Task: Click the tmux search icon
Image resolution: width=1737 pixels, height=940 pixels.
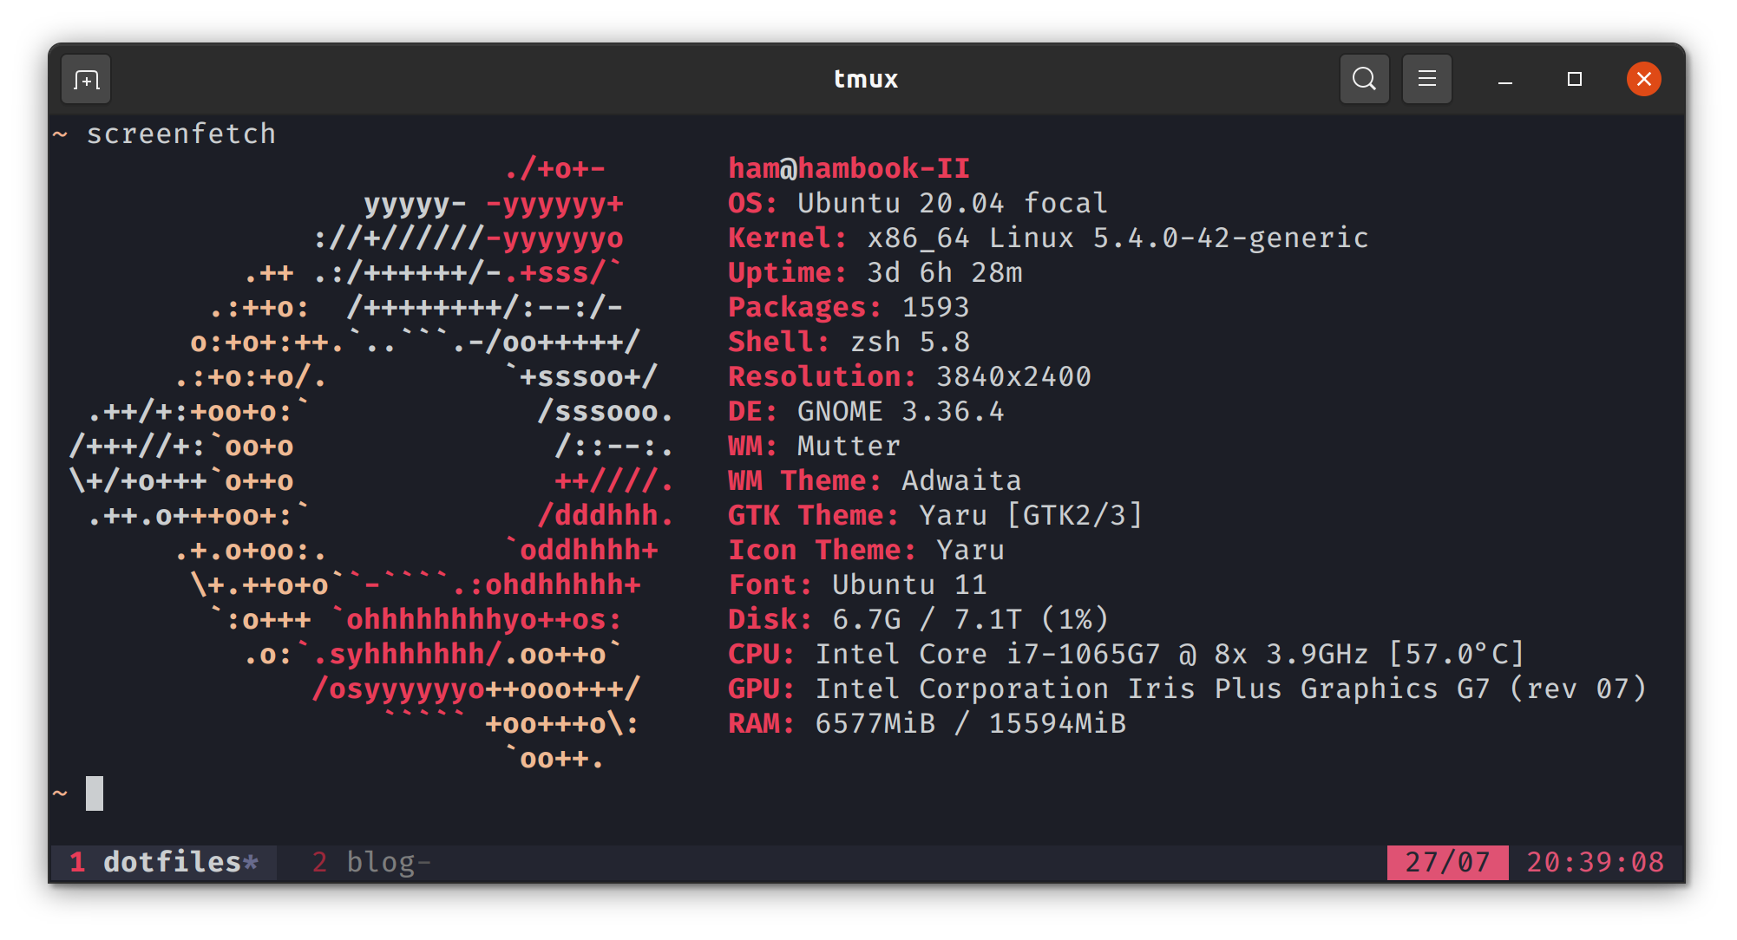Action: click(x=1364, y=77)
